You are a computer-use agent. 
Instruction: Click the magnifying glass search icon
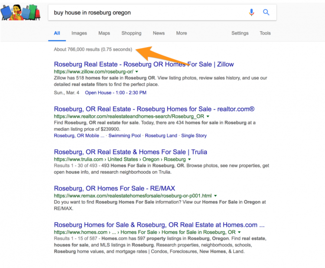tap(266, 13)
